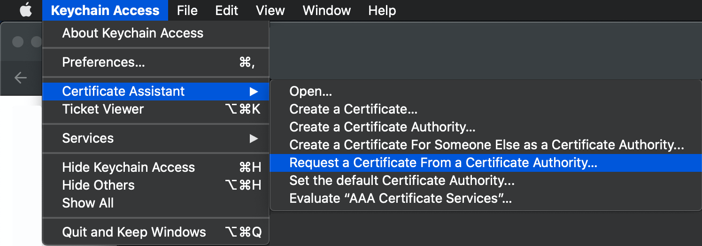This screenshot has width=702, height=246.
Task: Select About Keychain Access
Action: point(156,33)
